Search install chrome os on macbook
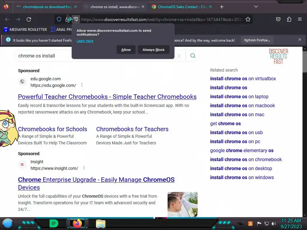 (x=242, y=106)
